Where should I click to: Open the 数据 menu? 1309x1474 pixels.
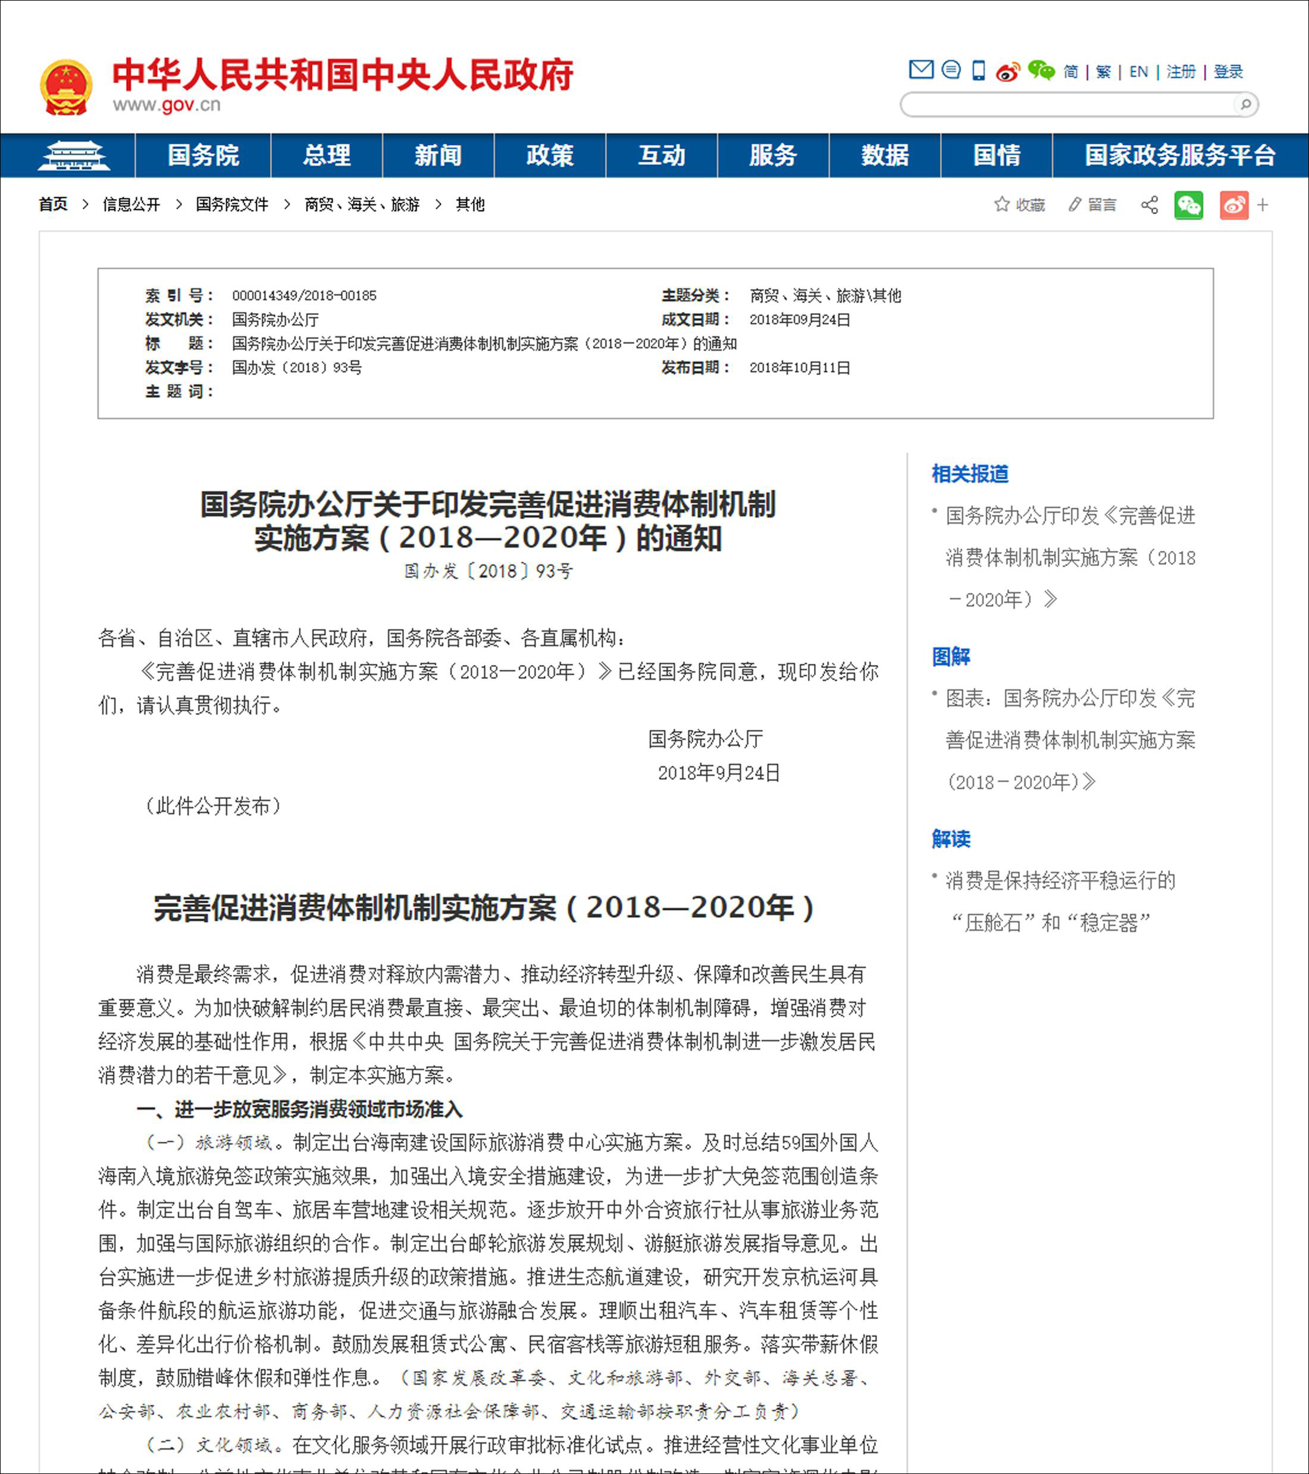[885, 155]
